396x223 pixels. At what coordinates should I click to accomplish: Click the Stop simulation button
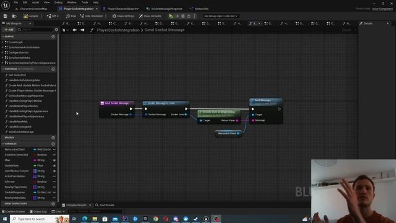tap(183, 16)
